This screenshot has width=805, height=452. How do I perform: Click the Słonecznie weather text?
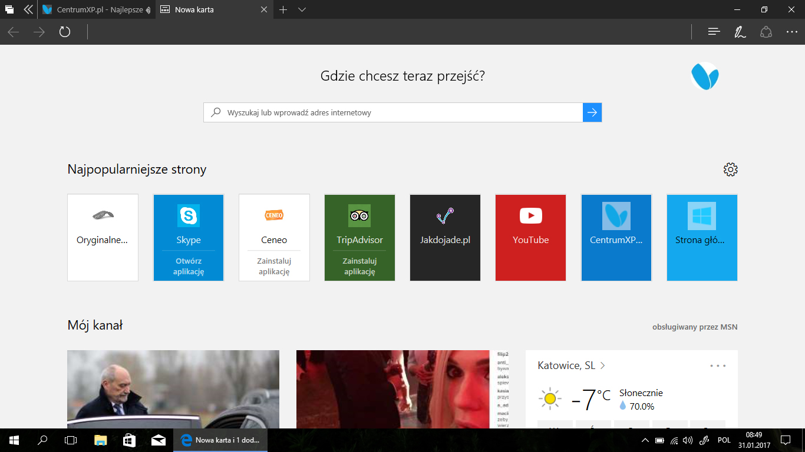tap(641, 393)
